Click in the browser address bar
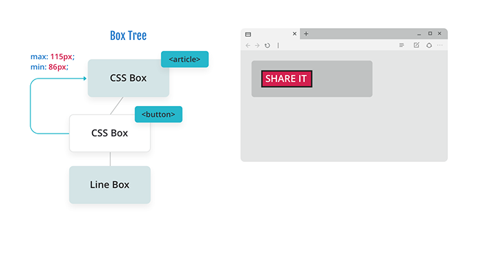The height and width of the screenshot is (261, 481). [x=336, y=45]
